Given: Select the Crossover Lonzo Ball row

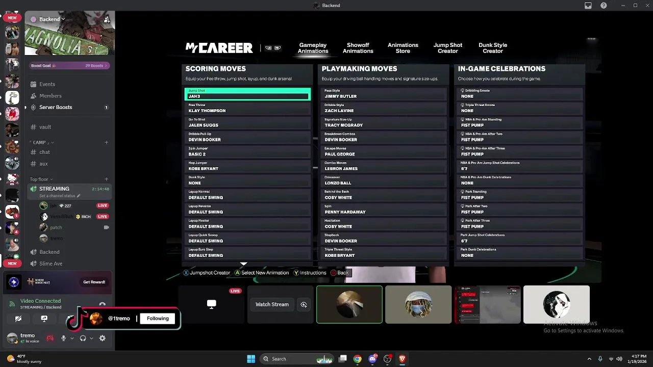Looking at the screenshot, I should click(384, 180).
